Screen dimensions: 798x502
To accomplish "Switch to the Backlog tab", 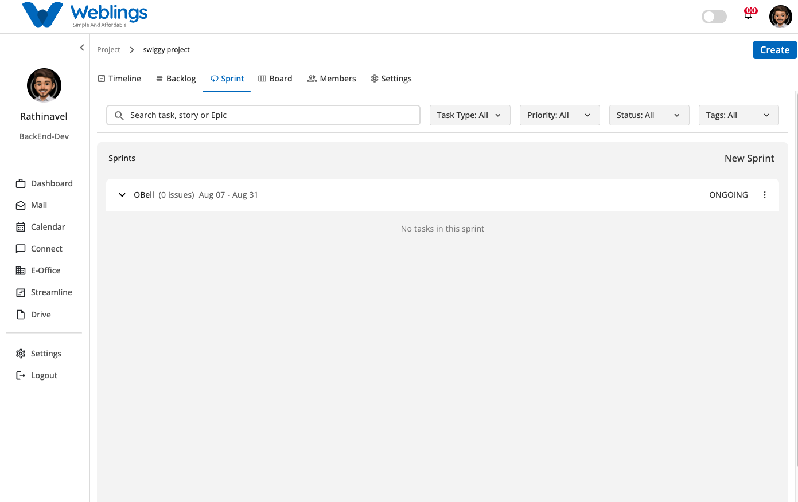I will click(x=176, y=79).
